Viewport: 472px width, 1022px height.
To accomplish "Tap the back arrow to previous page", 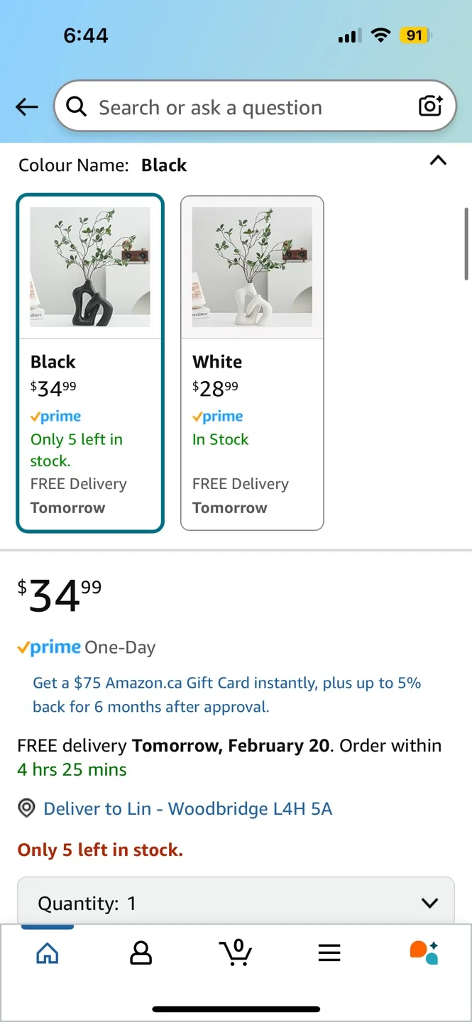I will coord(26,106).
